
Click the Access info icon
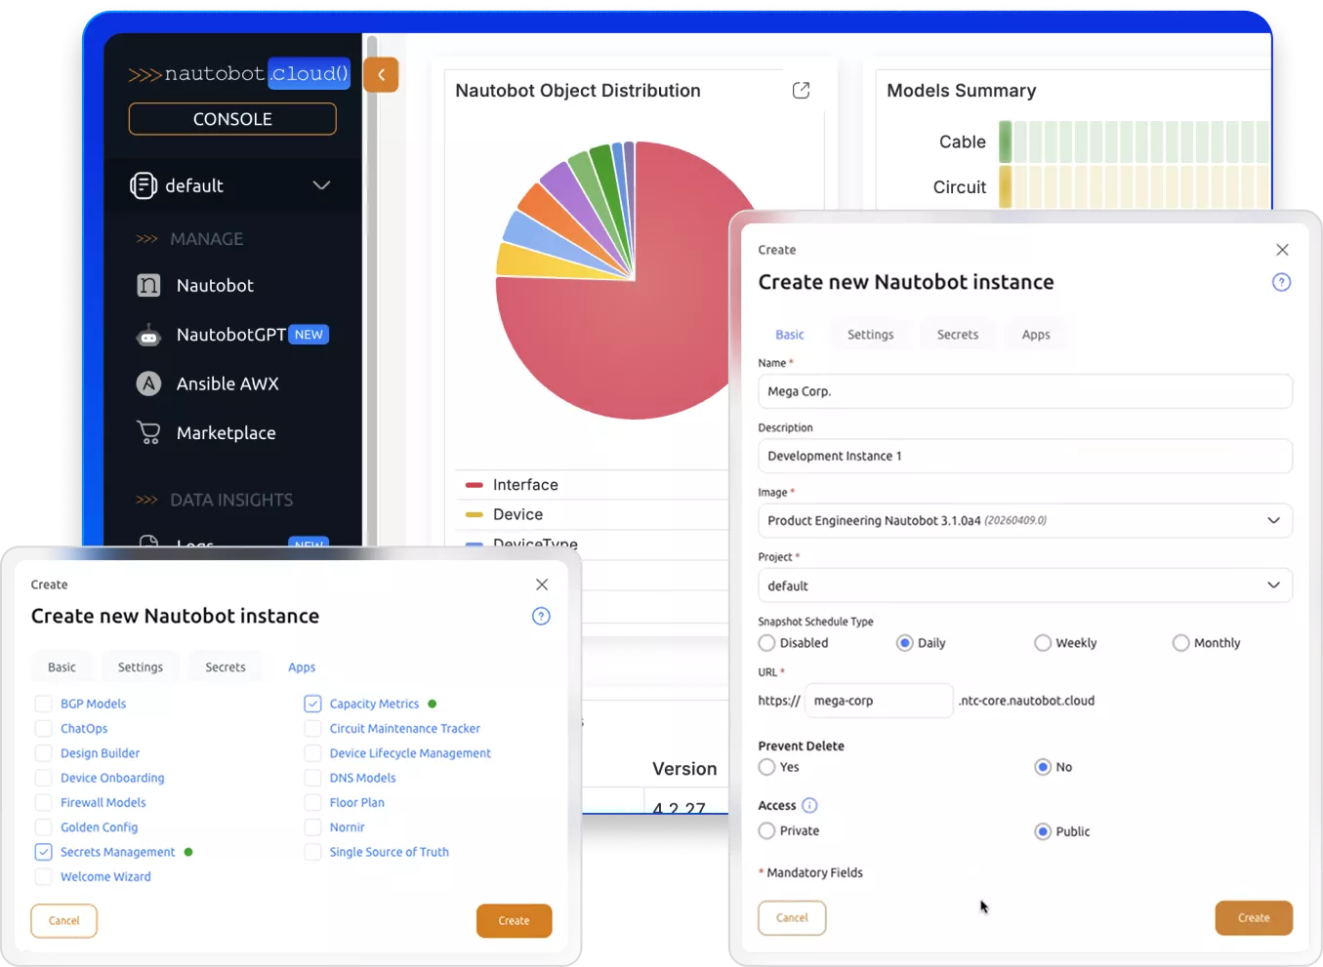809,806
